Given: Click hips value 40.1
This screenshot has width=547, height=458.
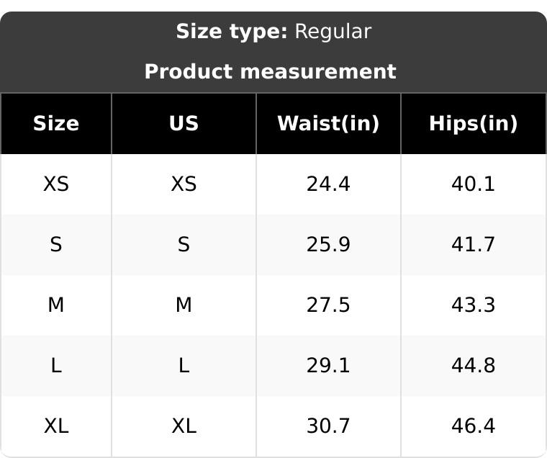Looking at the screenshot, I should (x=473, y=184).
